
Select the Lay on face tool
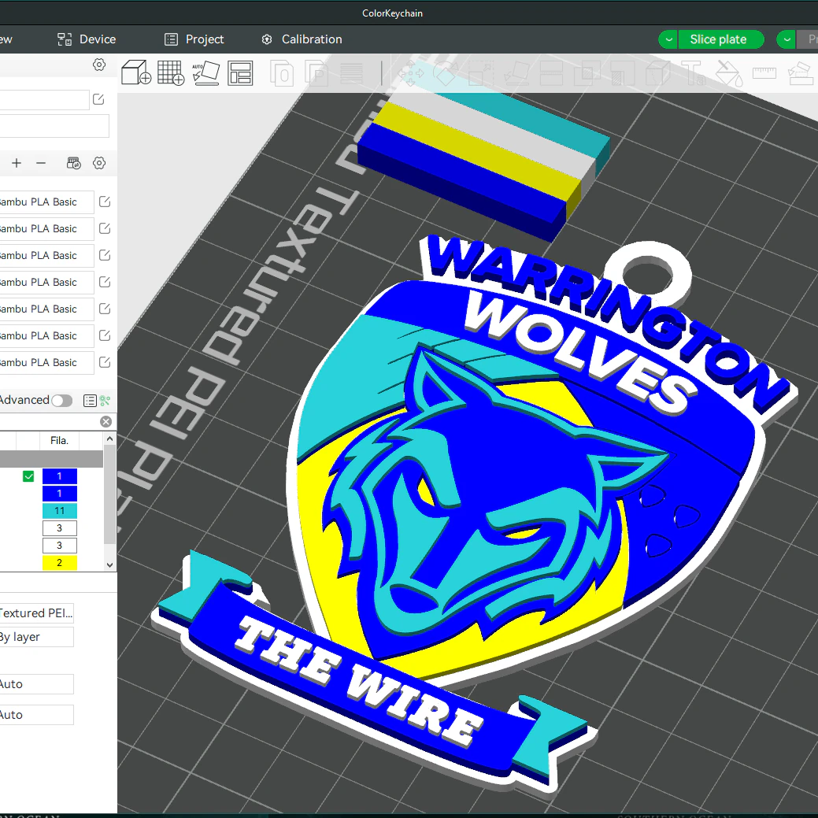point(516,72)
